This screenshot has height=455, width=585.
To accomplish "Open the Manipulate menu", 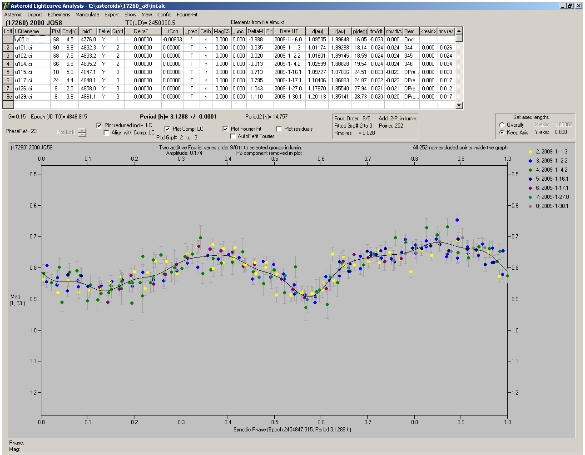I will click(87, 15).
